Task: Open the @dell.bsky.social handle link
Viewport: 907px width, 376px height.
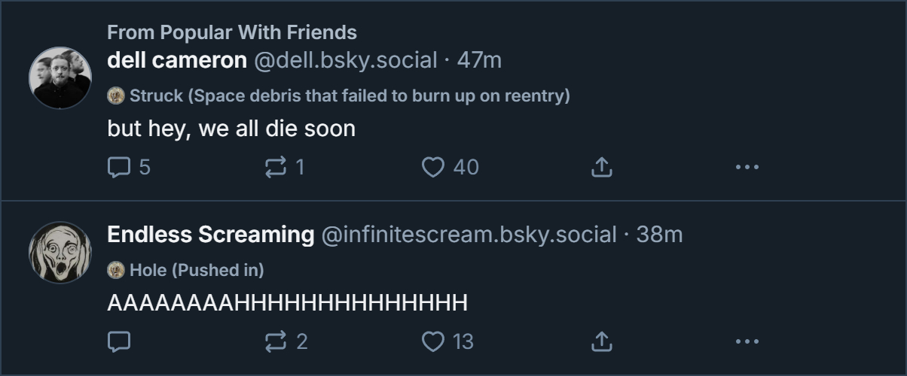Action: pyautogui.click(x=345, y=60)
